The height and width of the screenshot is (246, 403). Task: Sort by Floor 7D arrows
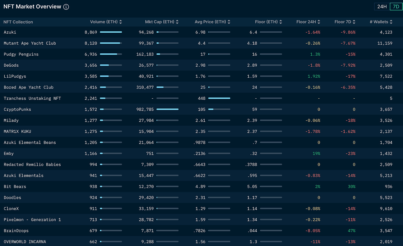tap(354, 22)
